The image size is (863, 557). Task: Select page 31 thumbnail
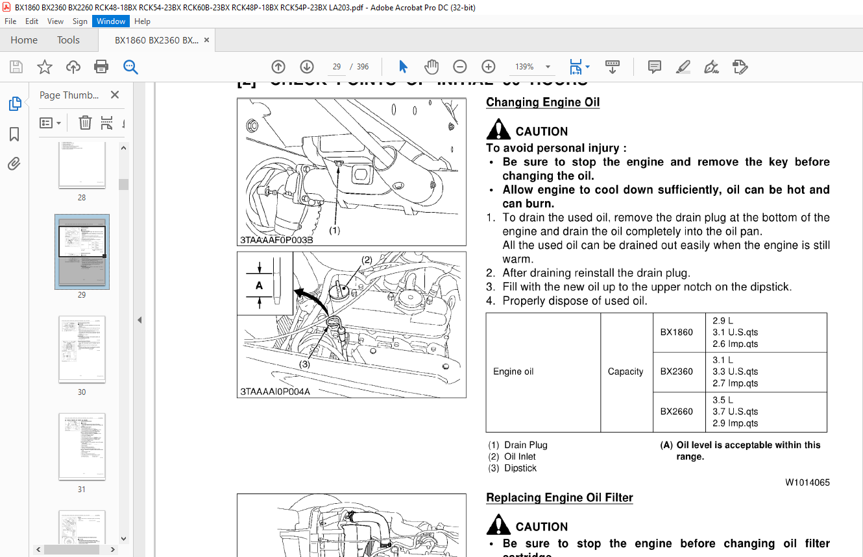(82, 447)
